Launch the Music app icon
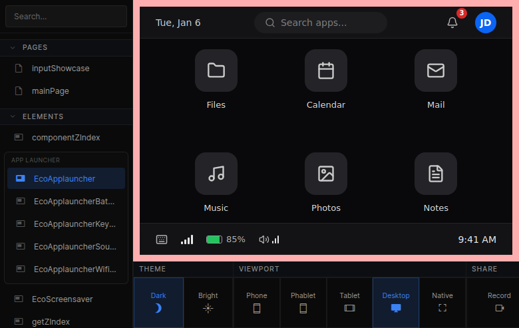519x328 pixels. click(x=216, y=174)
